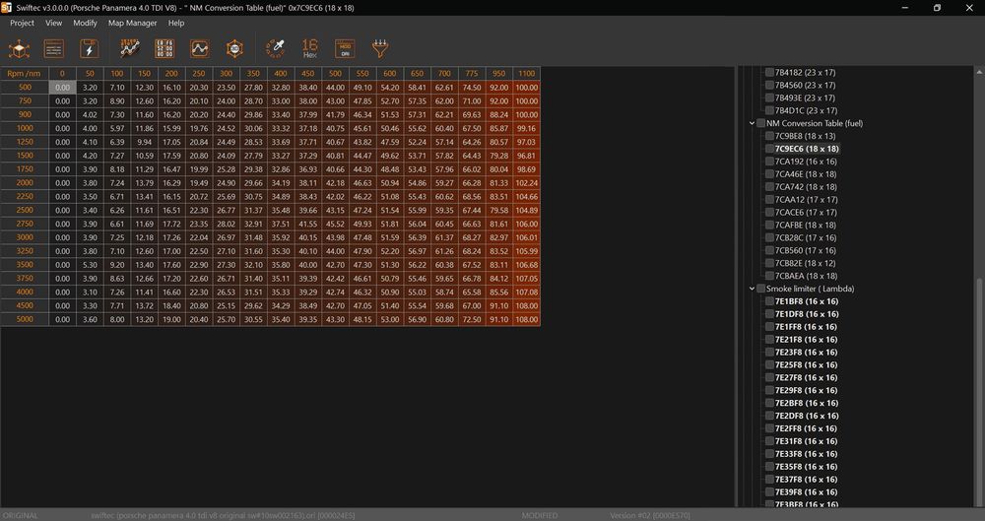Switch to hex dump view icon
985x521 pixels.
click(164, 48)
